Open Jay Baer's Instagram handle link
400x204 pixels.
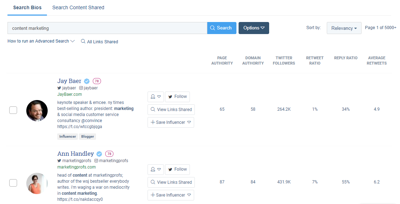point(90,88)
